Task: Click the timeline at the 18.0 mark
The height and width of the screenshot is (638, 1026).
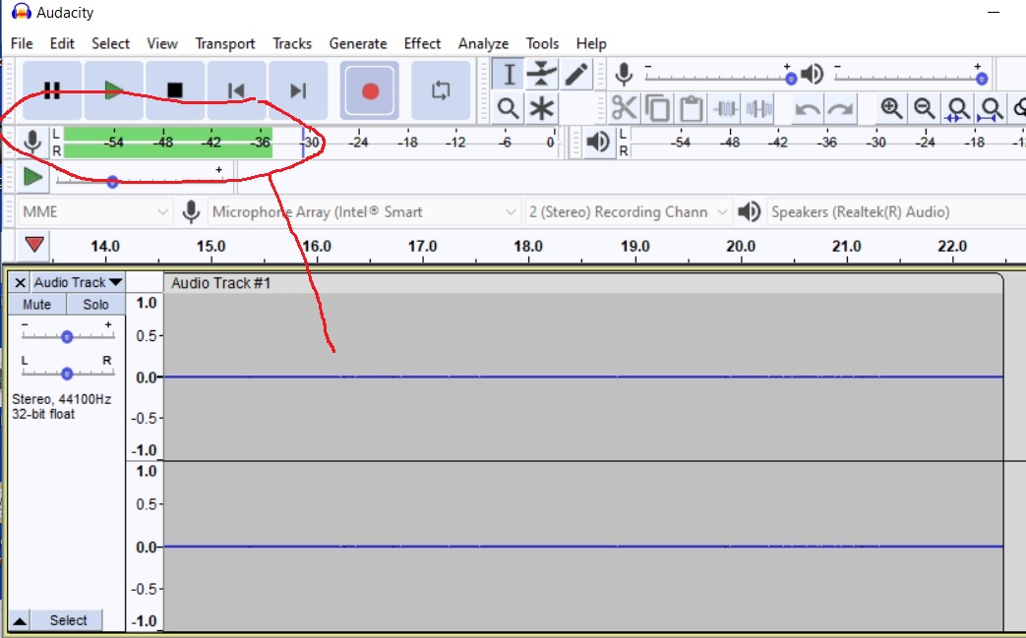Action: pos(527,246)
